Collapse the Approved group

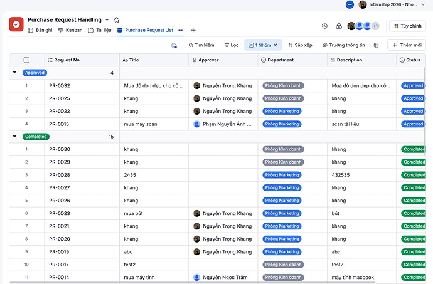14,73
